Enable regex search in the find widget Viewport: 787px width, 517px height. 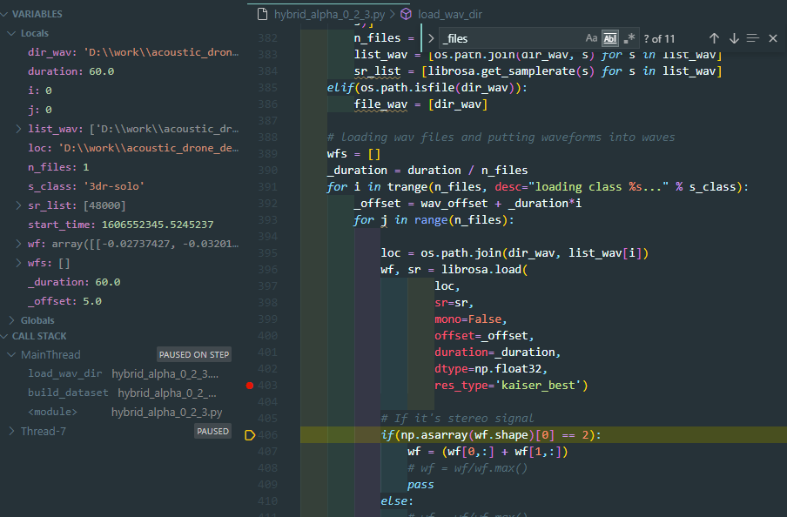629,38
